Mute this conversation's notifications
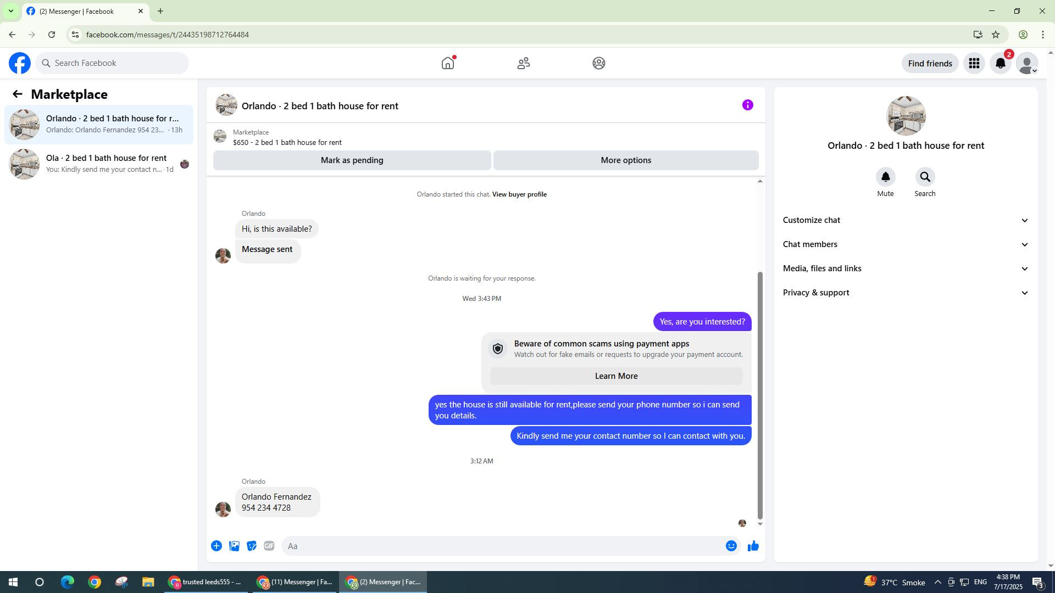Screen dimensions: 1055x593 pos(885,177)
